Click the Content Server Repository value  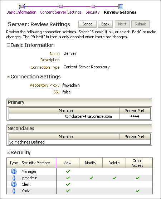[x=87, y=67]
